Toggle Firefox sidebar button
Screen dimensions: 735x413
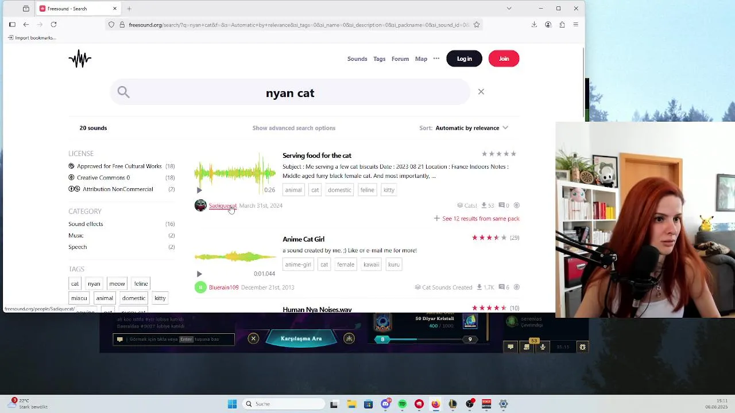point(12,25)
